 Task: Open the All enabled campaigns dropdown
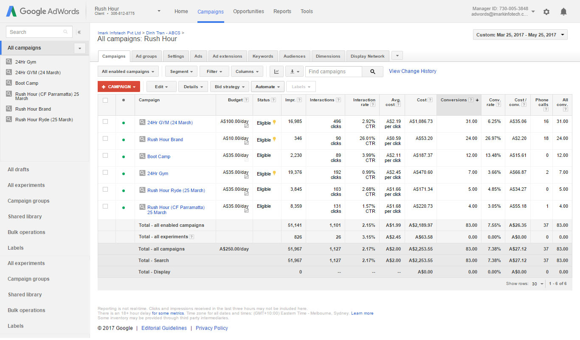click(x=128, y=72)
